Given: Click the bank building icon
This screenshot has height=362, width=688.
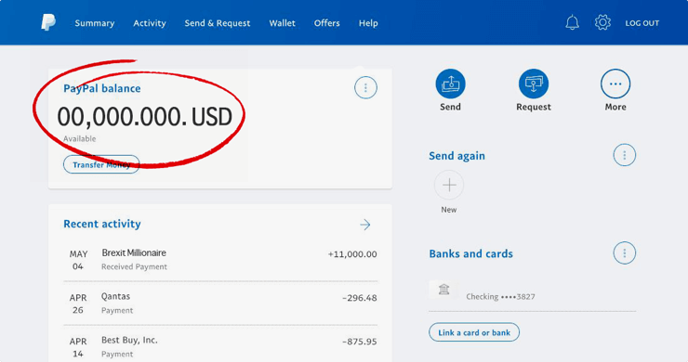Looking at the screenshot, I should coord(443,290).
